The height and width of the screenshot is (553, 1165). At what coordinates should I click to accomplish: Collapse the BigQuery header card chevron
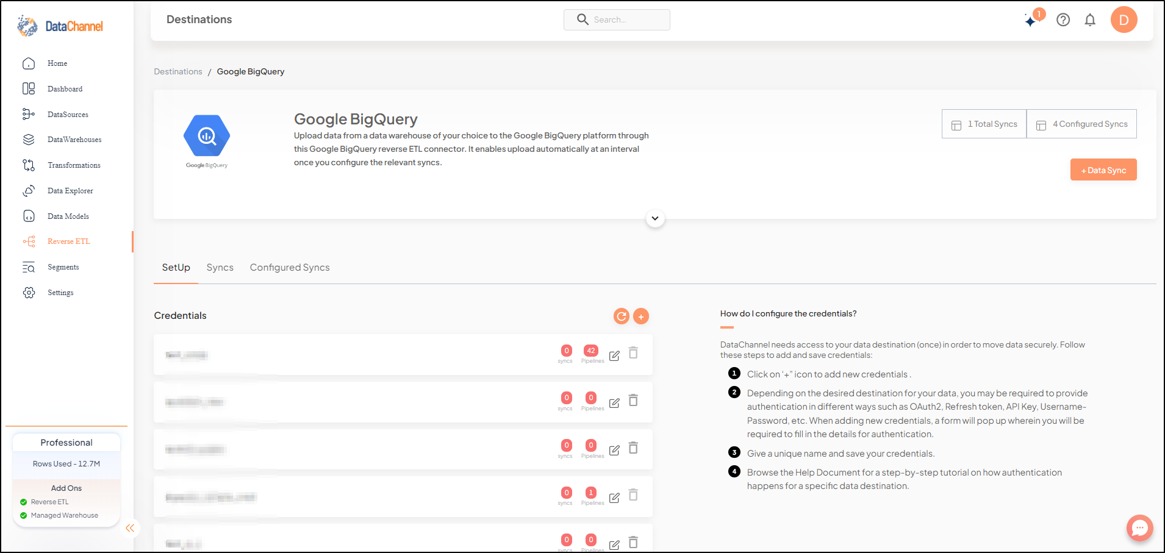click(655, 218)
